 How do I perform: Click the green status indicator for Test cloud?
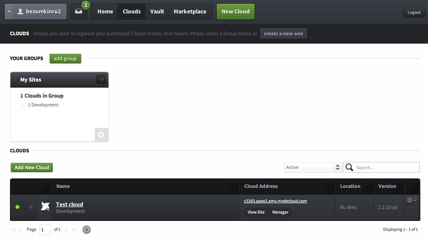pos(17,207)
